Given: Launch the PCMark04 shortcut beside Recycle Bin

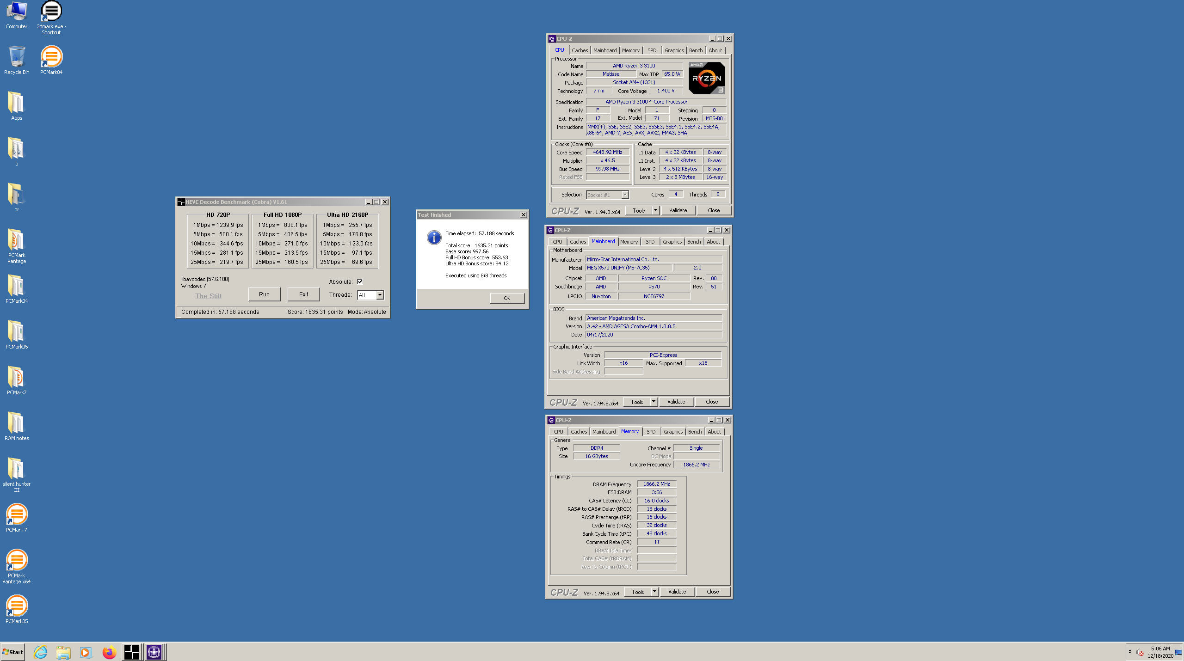Looking at the screenshot, I should point(51,60).
